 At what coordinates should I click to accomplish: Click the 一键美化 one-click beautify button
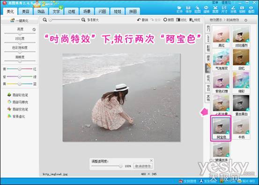(20, 21)
